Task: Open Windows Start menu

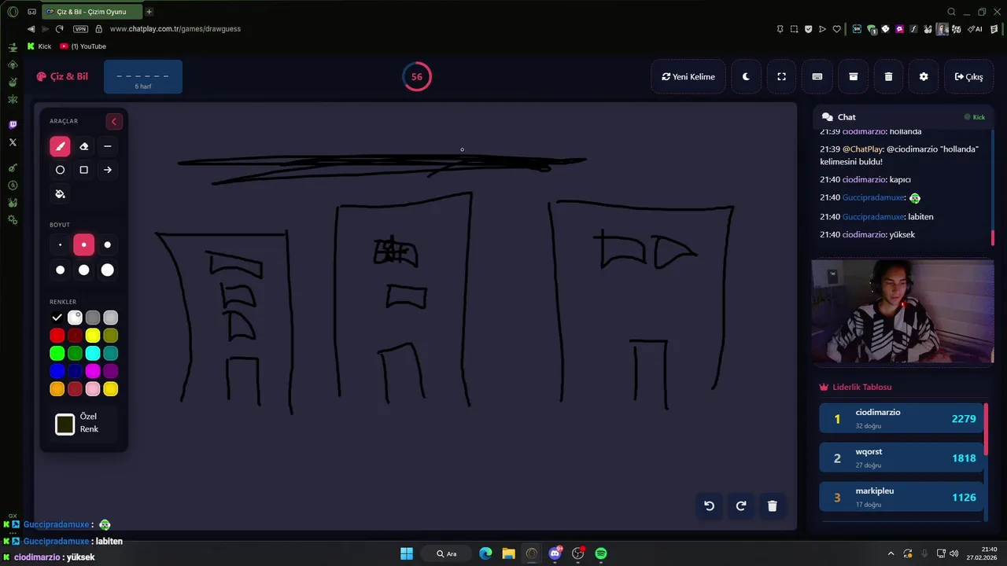Action: pos(407,553)
